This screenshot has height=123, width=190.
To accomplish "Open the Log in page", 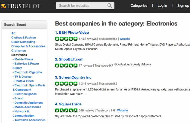I will 162,6.
